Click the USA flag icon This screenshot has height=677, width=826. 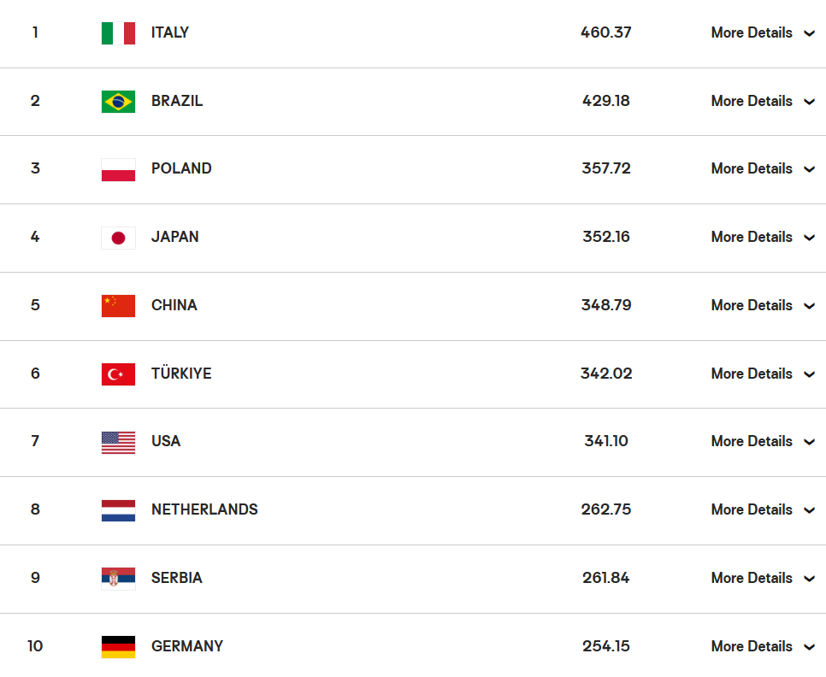pyautogui.click(x=118, y=442)
